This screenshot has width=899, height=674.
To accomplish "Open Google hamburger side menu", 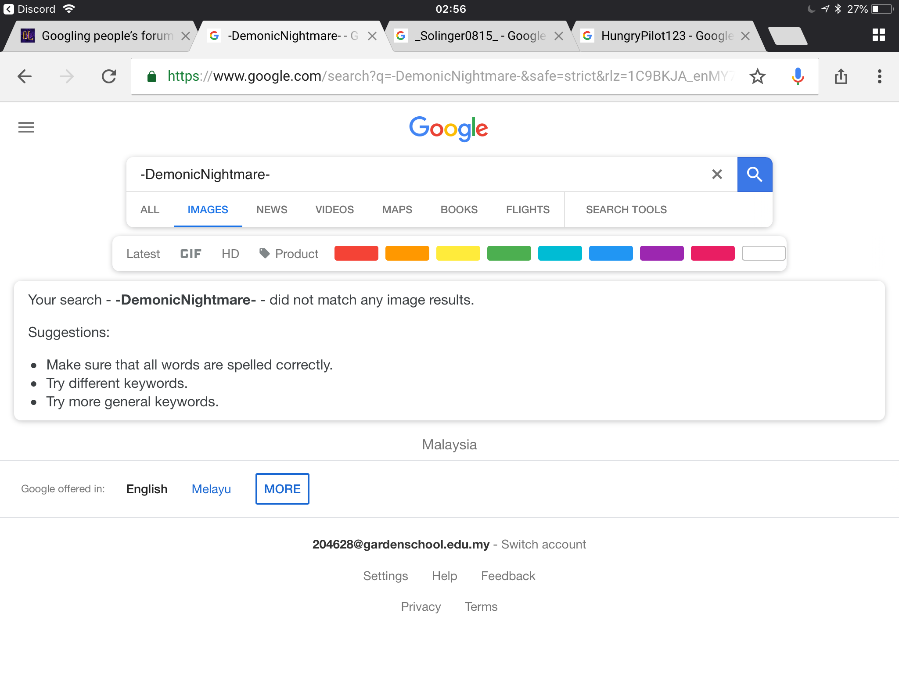I will point(26,127).
